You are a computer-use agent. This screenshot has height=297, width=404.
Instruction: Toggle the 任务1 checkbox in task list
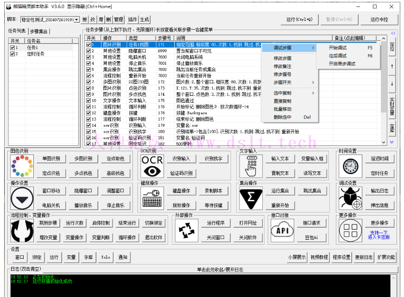pos(13,48)
